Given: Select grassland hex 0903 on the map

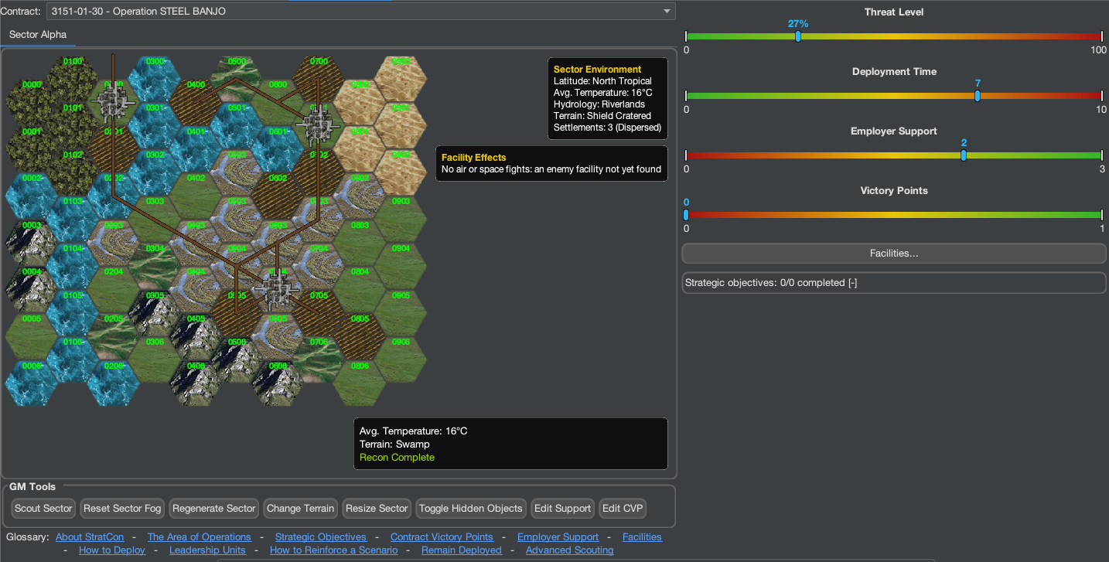Looking at the screenshot, I should (x=401, y=218).
